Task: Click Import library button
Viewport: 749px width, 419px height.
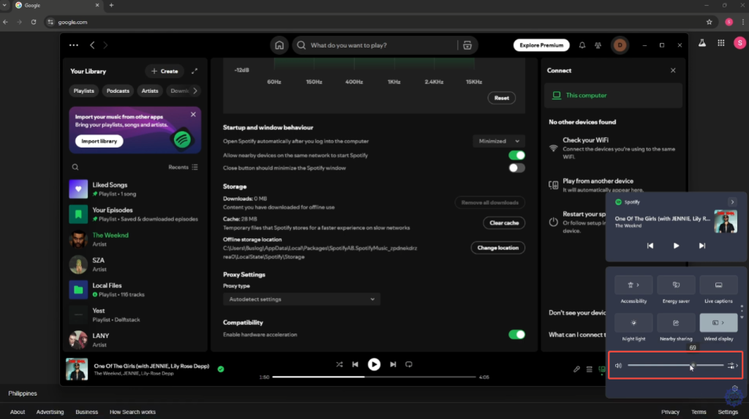Action: (99, 141)
